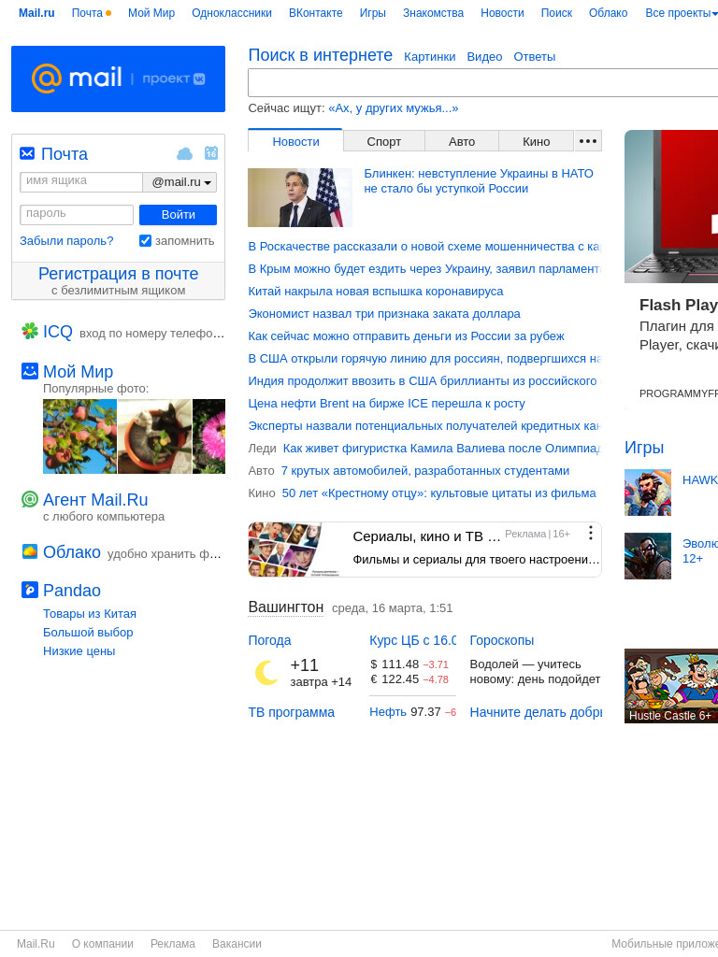Open the Игры section heading
Screen dimensions: 718x957
pos(644,448)
